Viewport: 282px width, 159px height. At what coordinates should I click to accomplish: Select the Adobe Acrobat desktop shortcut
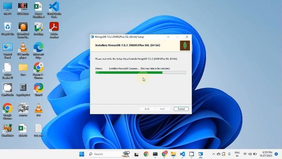54,30
